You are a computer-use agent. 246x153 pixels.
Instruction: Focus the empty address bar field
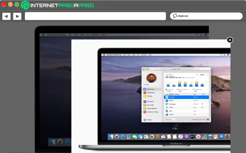(95, 16)
